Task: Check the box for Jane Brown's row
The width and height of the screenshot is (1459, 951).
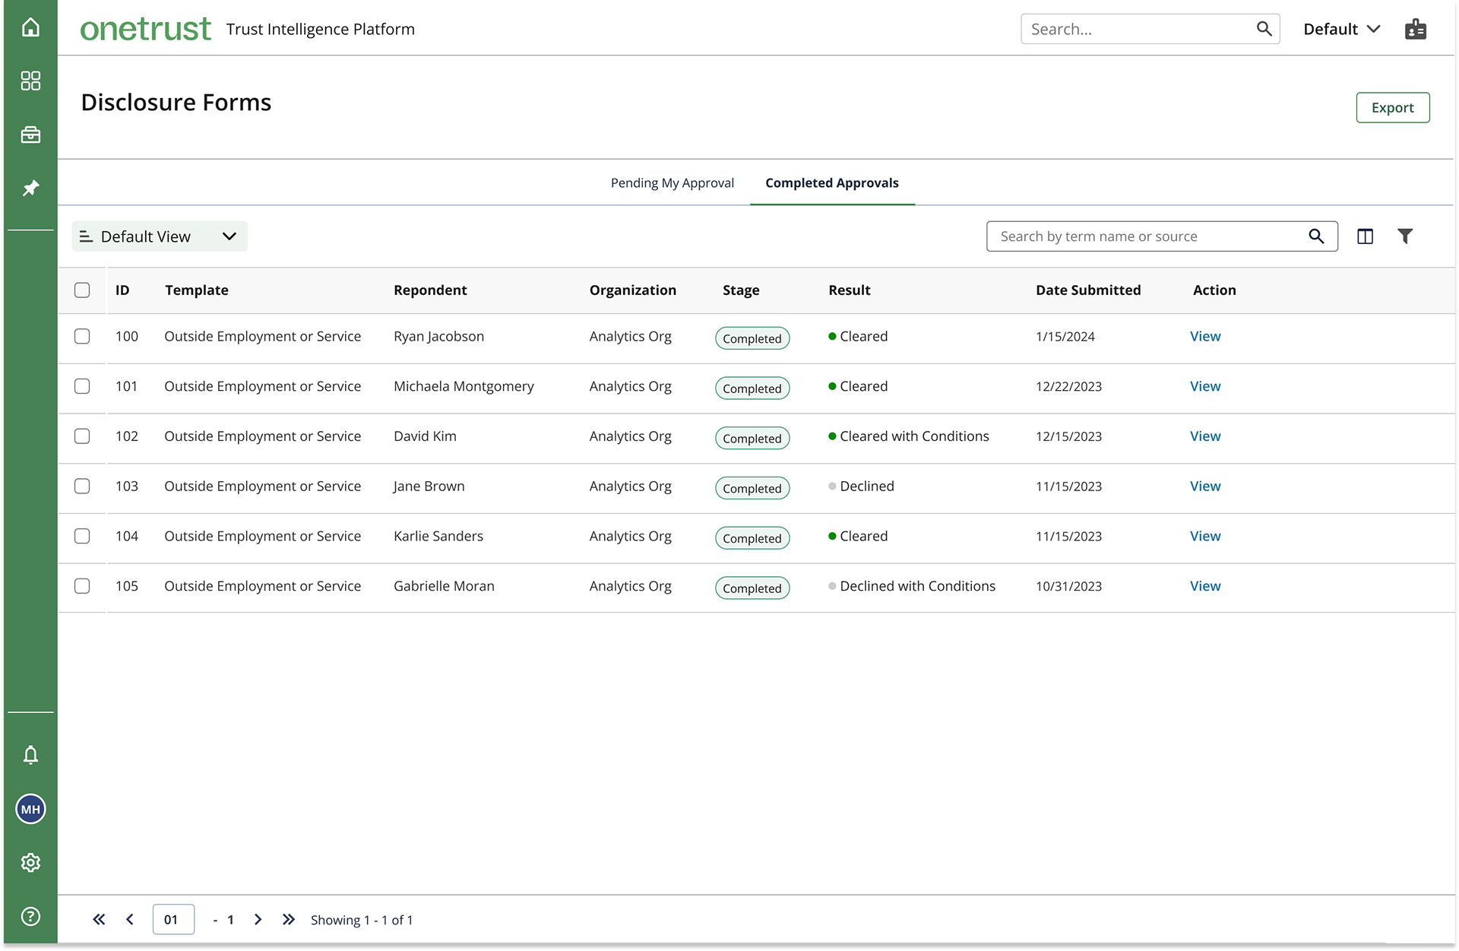Action: (82, 486)
